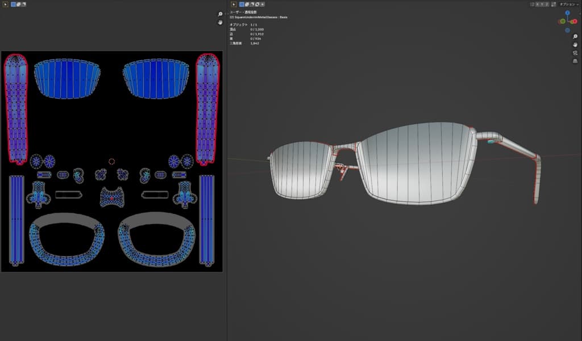Enable X axis mirror toggle in header
Image resolution: width=582 pixels, height=341 pixels.
[x=538, y=4]
